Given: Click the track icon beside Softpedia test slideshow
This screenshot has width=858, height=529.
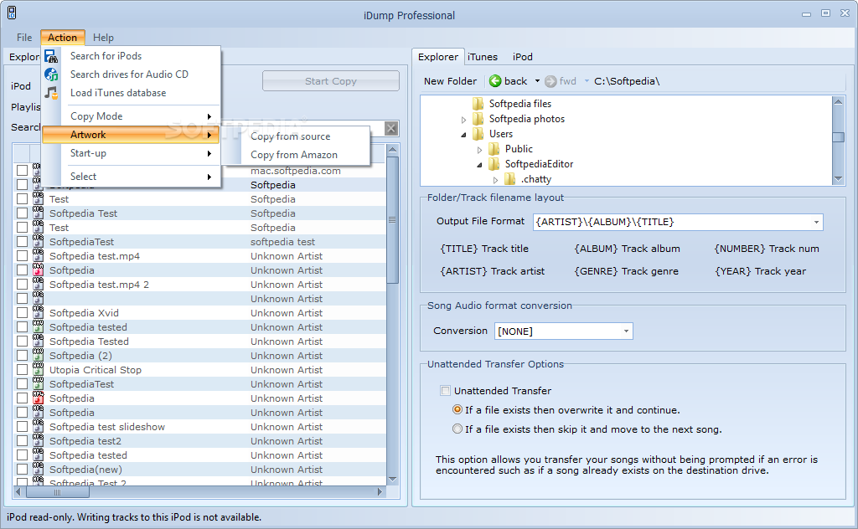Looking at the screenshot, I should coord(38,426).
